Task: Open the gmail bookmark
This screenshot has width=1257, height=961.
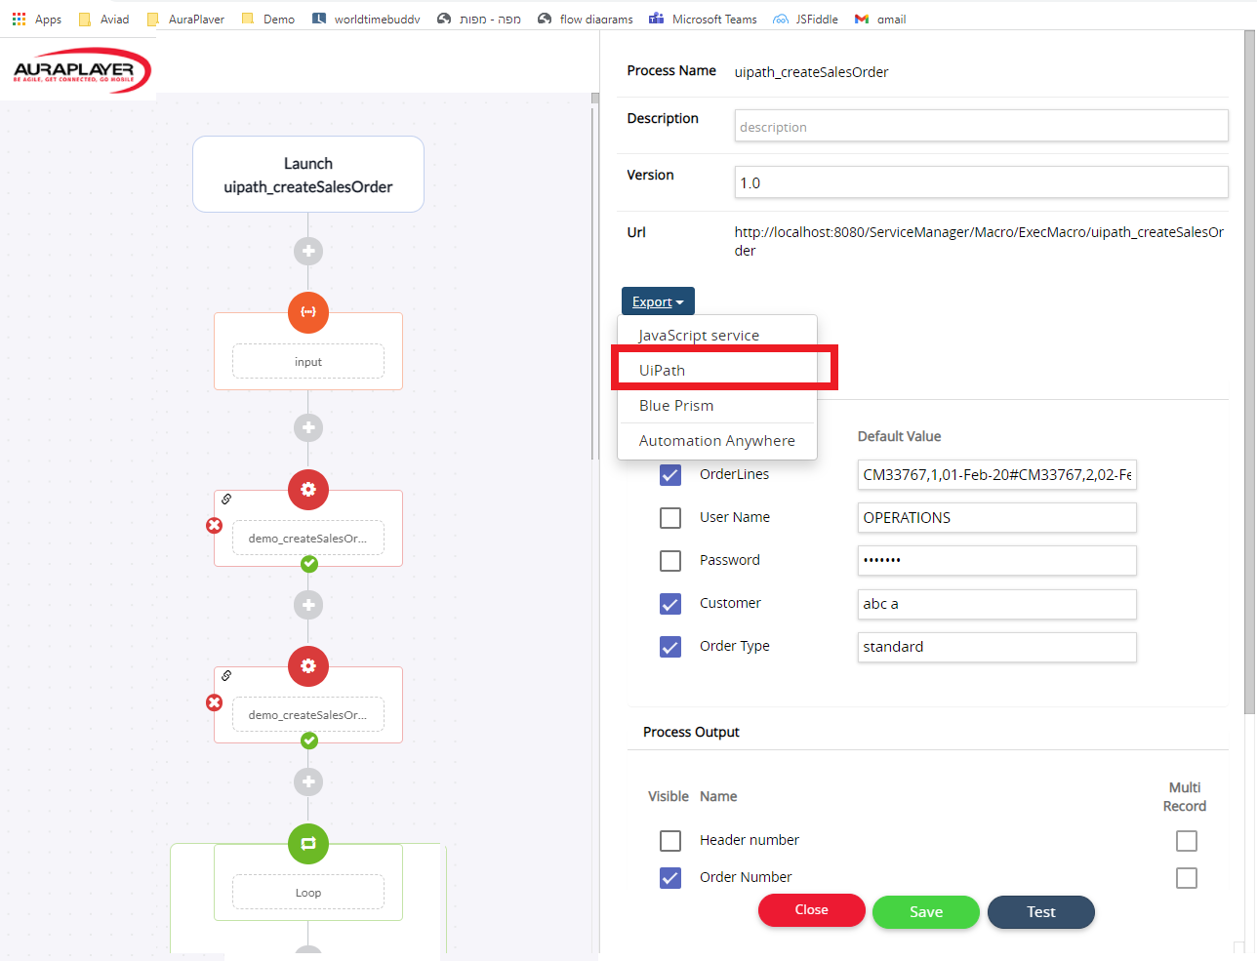Action: [x=880, y=19]
